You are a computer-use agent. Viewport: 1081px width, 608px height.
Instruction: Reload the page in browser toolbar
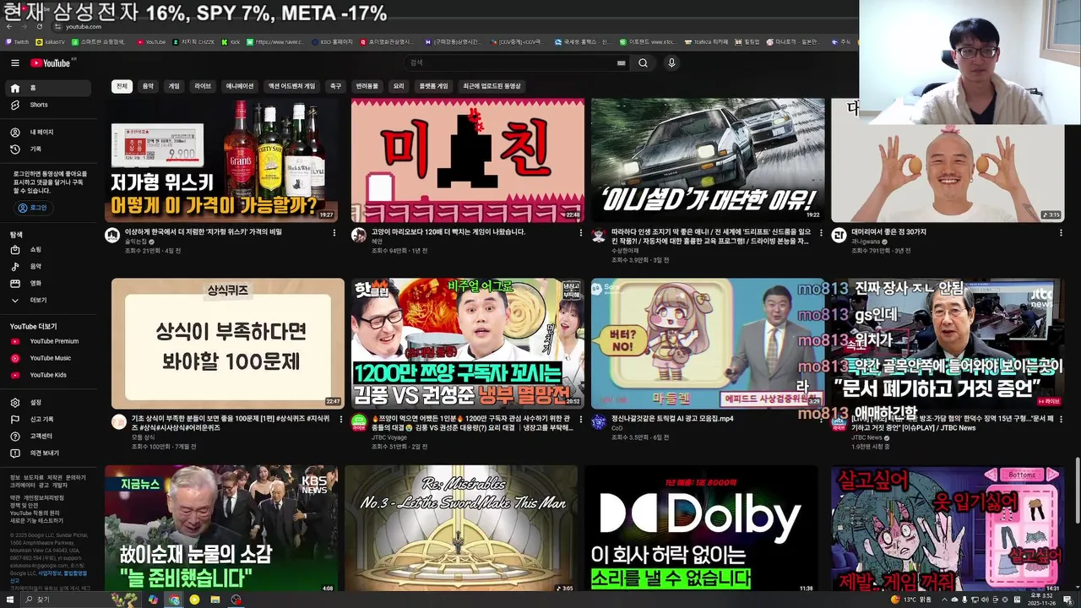39,27
